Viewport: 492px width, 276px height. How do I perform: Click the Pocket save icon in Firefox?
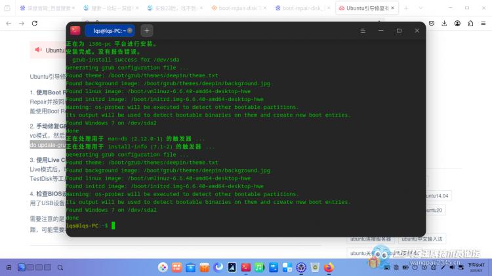pyautogui.click(x=432, y=23)
